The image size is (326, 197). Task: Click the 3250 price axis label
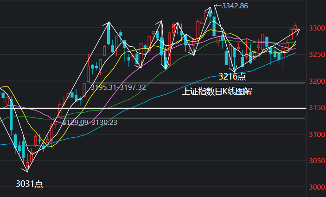point(317,55)
